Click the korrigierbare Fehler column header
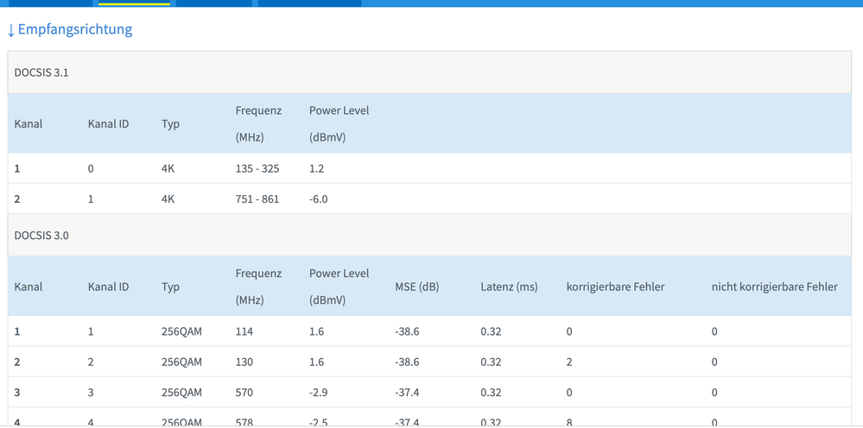 (x=615, y=286)
